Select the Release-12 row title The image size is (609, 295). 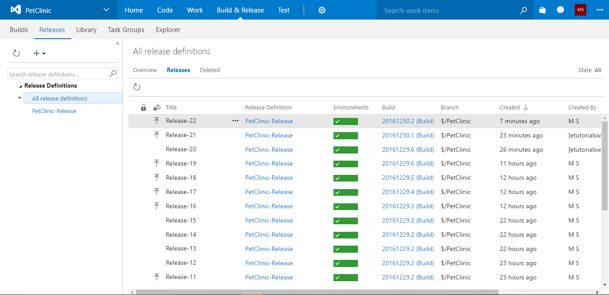coord(181,263)
